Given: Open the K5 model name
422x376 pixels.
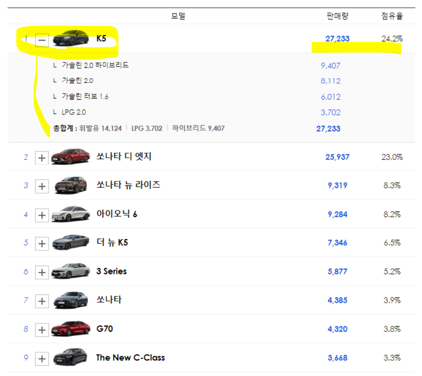Looking at the screenshot, I should click(101, 39).
